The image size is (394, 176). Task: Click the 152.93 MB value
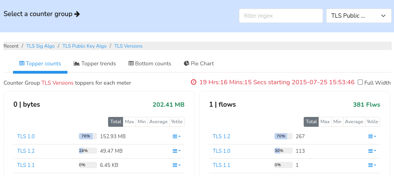click(113, 136)
